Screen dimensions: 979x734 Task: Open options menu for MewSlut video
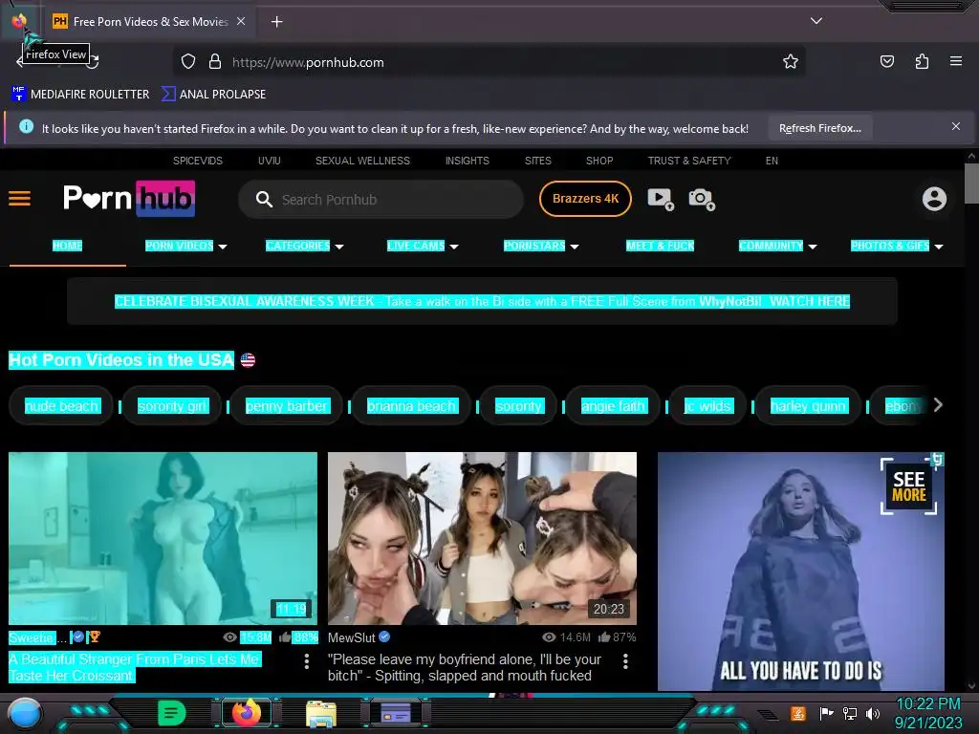(625, 661)
